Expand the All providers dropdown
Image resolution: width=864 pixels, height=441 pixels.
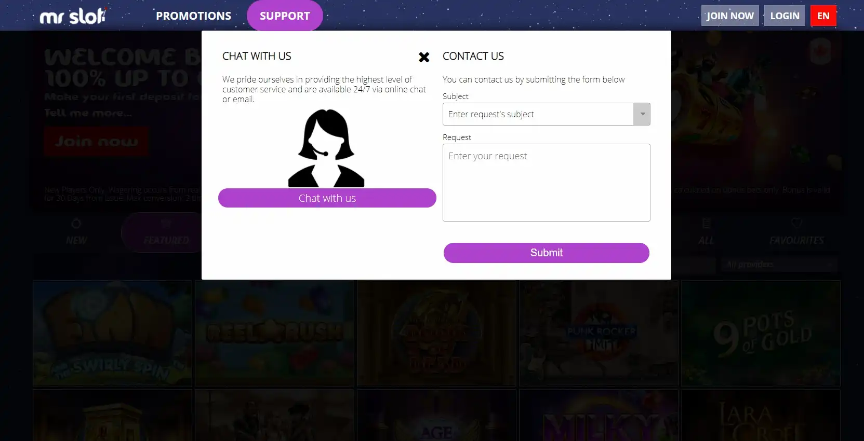779,265
